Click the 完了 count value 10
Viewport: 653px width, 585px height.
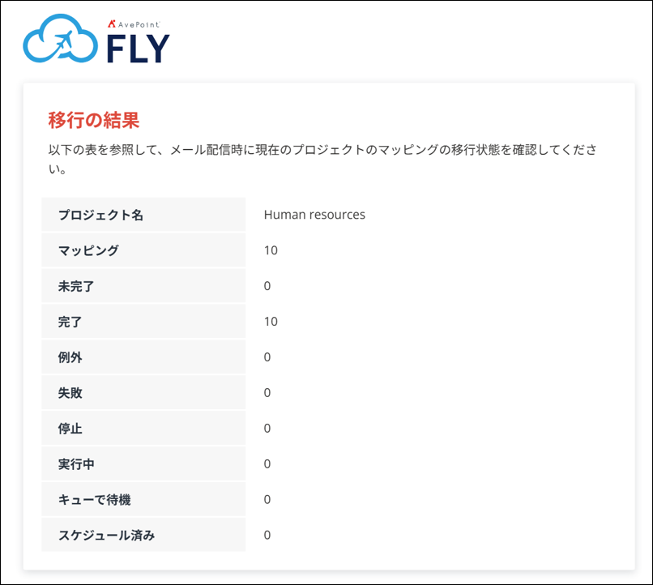[x=271, y=322]
